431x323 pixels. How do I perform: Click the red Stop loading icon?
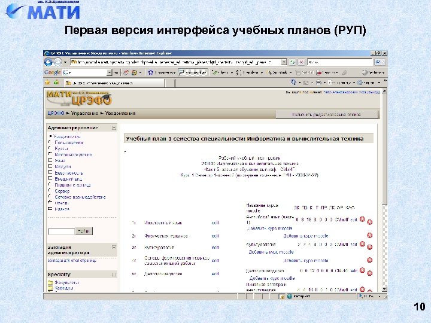pyautogui.click(x=301, y=62)
